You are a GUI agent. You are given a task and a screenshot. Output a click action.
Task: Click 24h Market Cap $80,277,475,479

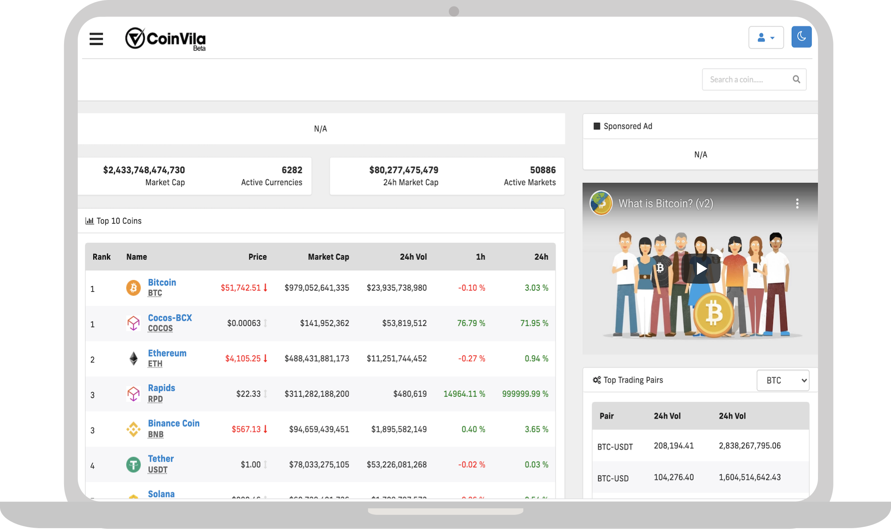point(404,170)
